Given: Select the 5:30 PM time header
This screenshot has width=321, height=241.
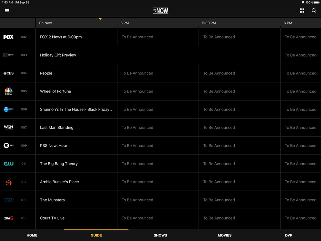Looking at the screenshot, I should click(x=209, y=23).
